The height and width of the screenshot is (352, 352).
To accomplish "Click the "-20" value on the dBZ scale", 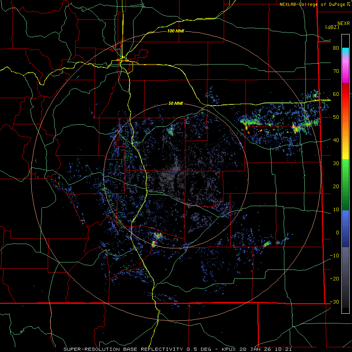I will coord(334,279).
